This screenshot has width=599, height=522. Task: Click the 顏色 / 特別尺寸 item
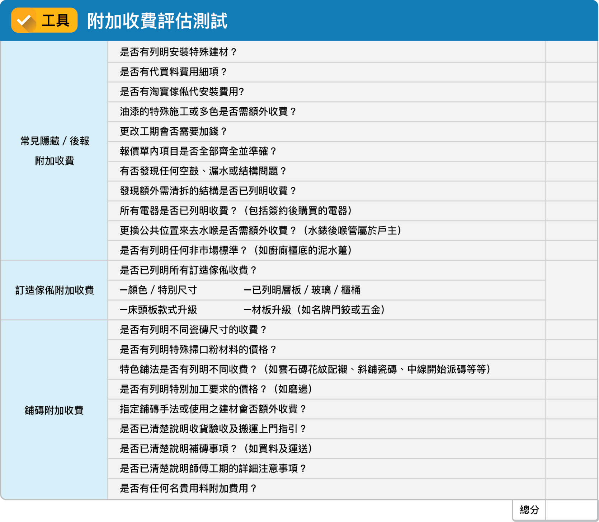pyautogui.click(x=159, y=290)
